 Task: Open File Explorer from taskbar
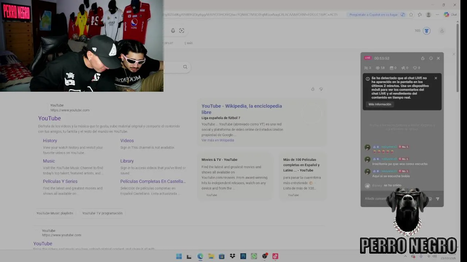tap(211, 256)
